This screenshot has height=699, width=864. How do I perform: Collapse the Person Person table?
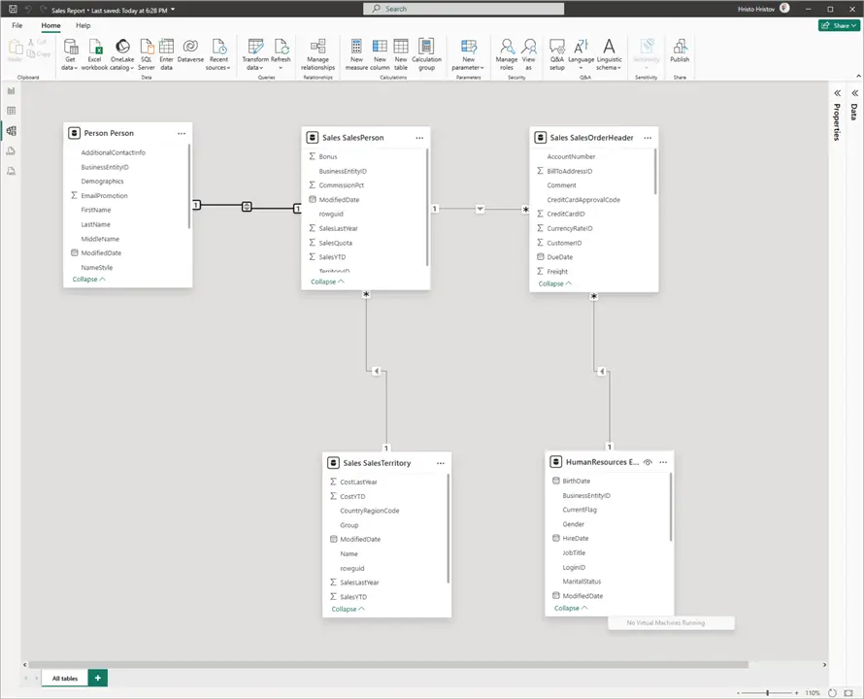coord(88,280)
